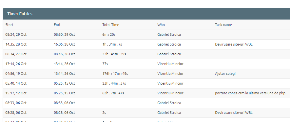Click the 05:40, 14 Oct start cell

click(x=16, y=83)
